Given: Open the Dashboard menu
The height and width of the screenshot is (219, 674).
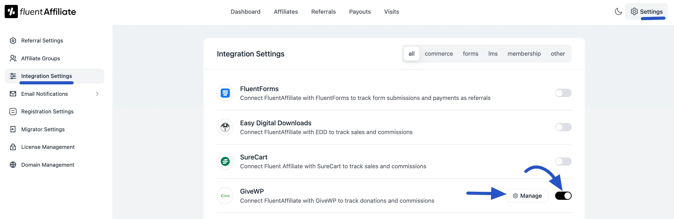Looking at the screenshot, I should tap(245, 12).
